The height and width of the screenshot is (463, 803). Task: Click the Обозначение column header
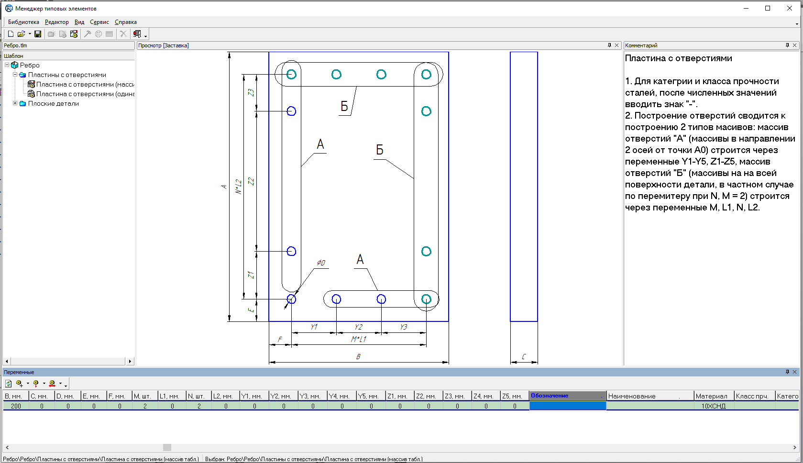coord(568,396)
